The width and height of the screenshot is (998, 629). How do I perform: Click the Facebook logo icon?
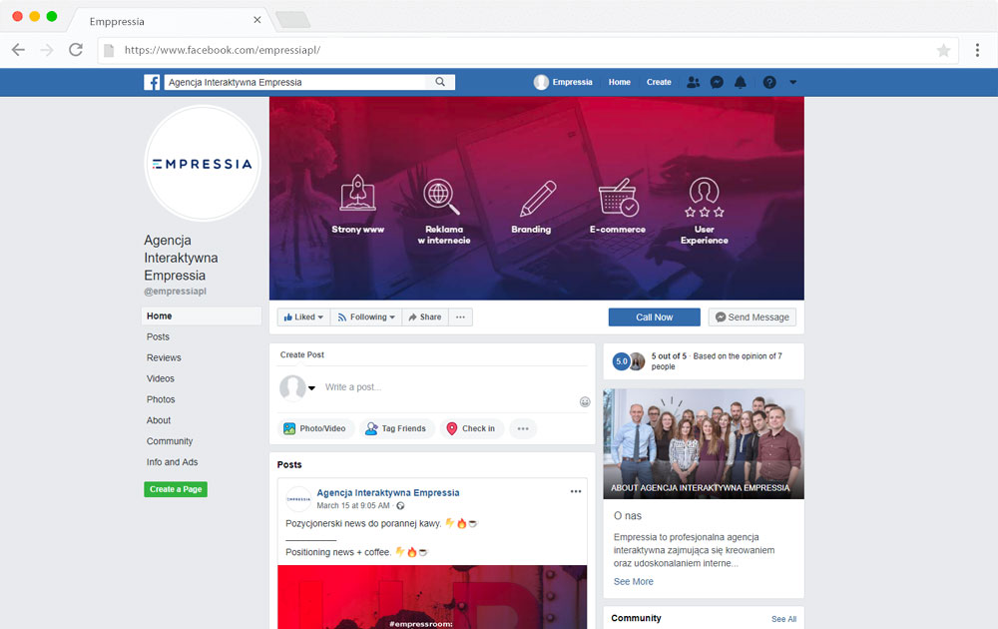point(152,82)
